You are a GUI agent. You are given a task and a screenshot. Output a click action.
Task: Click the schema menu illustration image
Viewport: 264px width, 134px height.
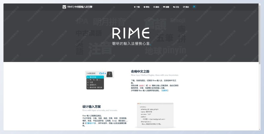coord(100,80)
